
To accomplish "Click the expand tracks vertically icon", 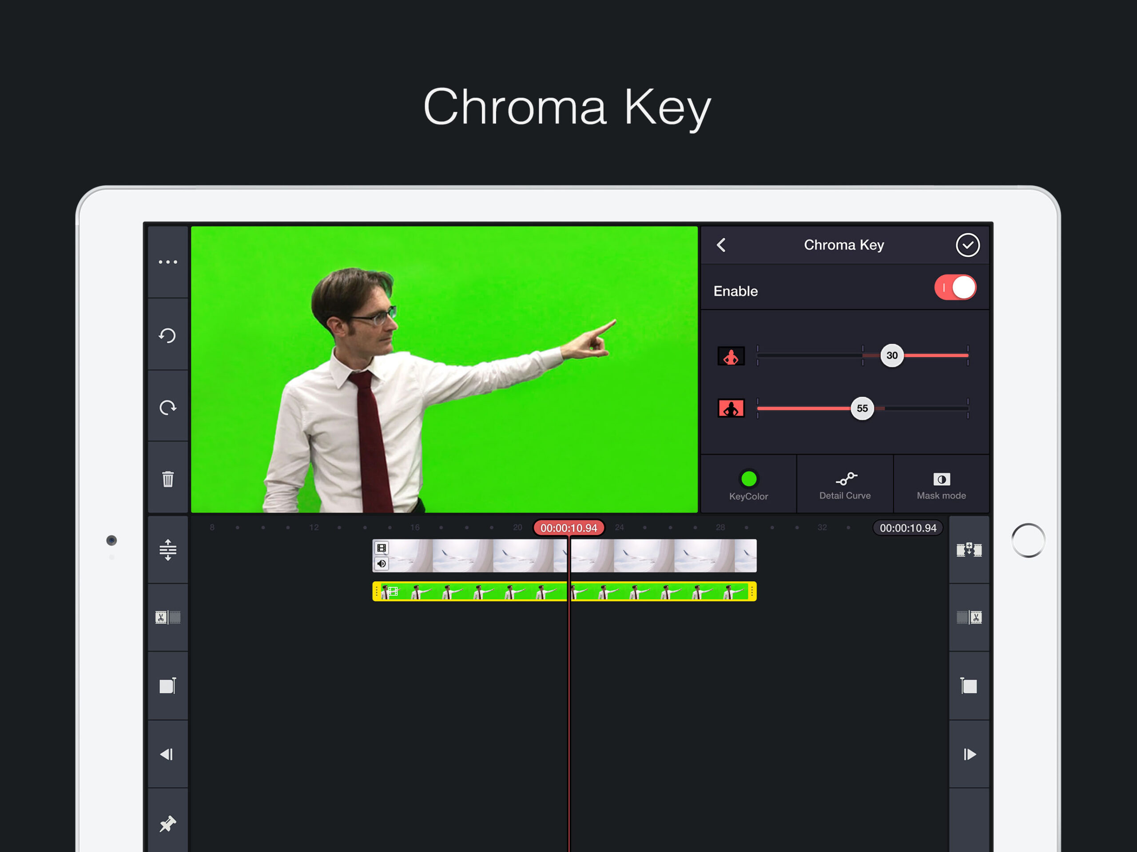I will [167, 550].
